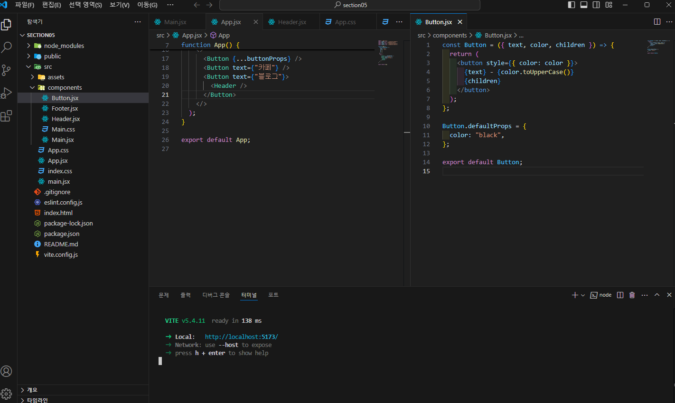Go forward with the navigation arrow
The height and width of the screenshot is (403, 675).
point(209,5)
